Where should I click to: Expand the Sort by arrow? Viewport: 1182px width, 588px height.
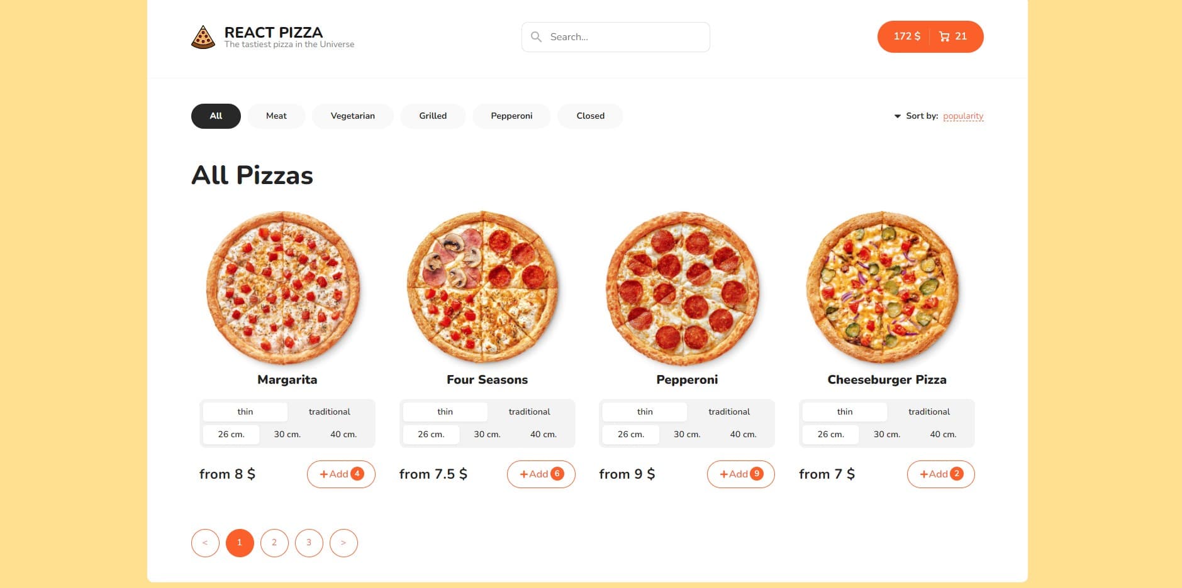click(898, 116)
